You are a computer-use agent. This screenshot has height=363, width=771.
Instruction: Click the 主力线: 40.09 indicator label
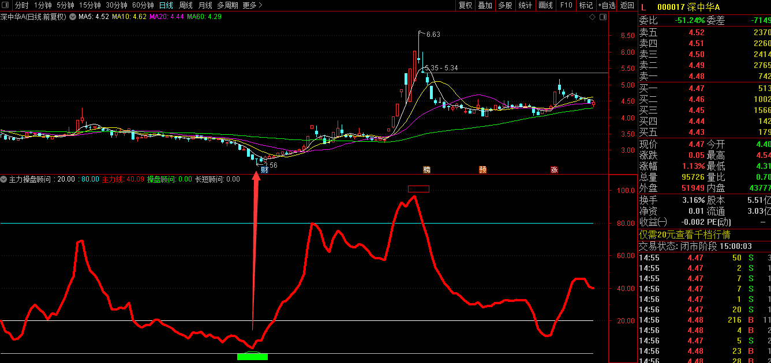123,179
